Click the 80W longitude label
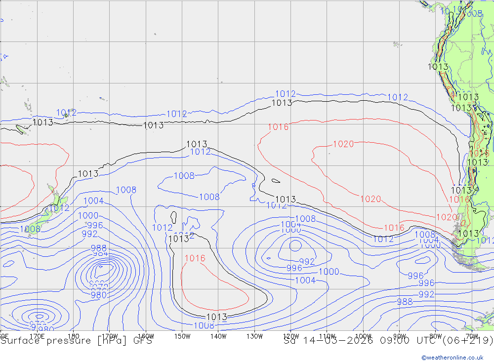The image size is (494, 362). point(436,336)
